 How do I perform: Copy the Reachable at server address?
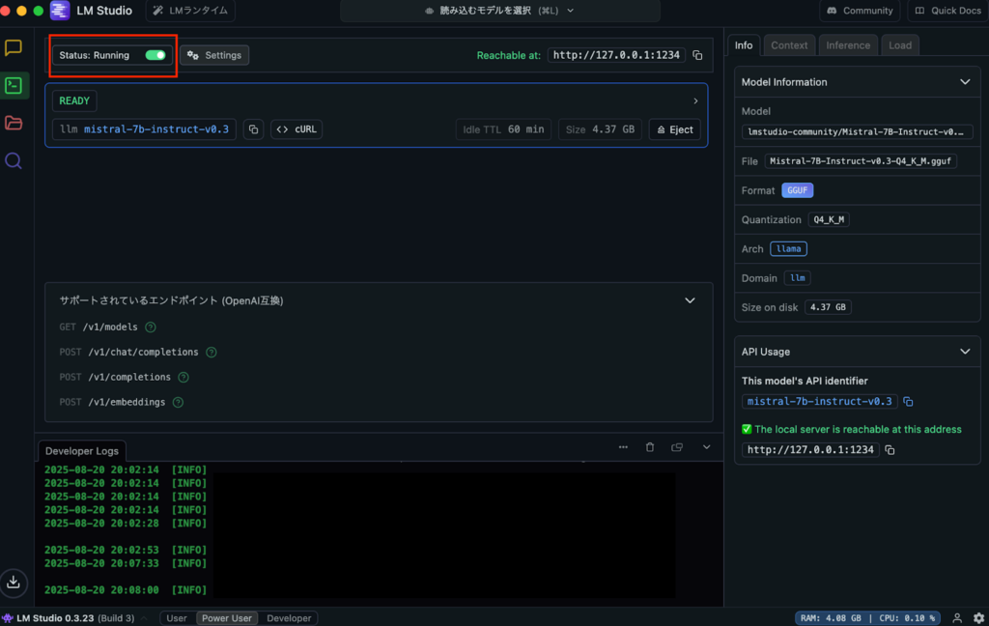[x=697, y=56]
